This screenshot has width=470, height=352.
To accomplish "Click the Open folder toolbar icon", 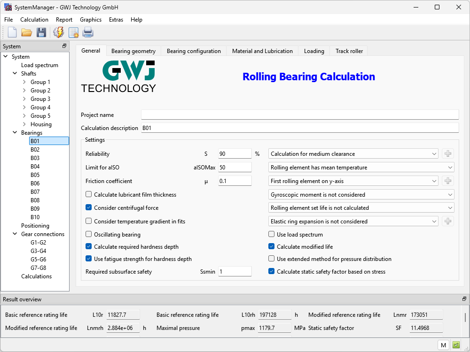I will click(x=26, y=32).
